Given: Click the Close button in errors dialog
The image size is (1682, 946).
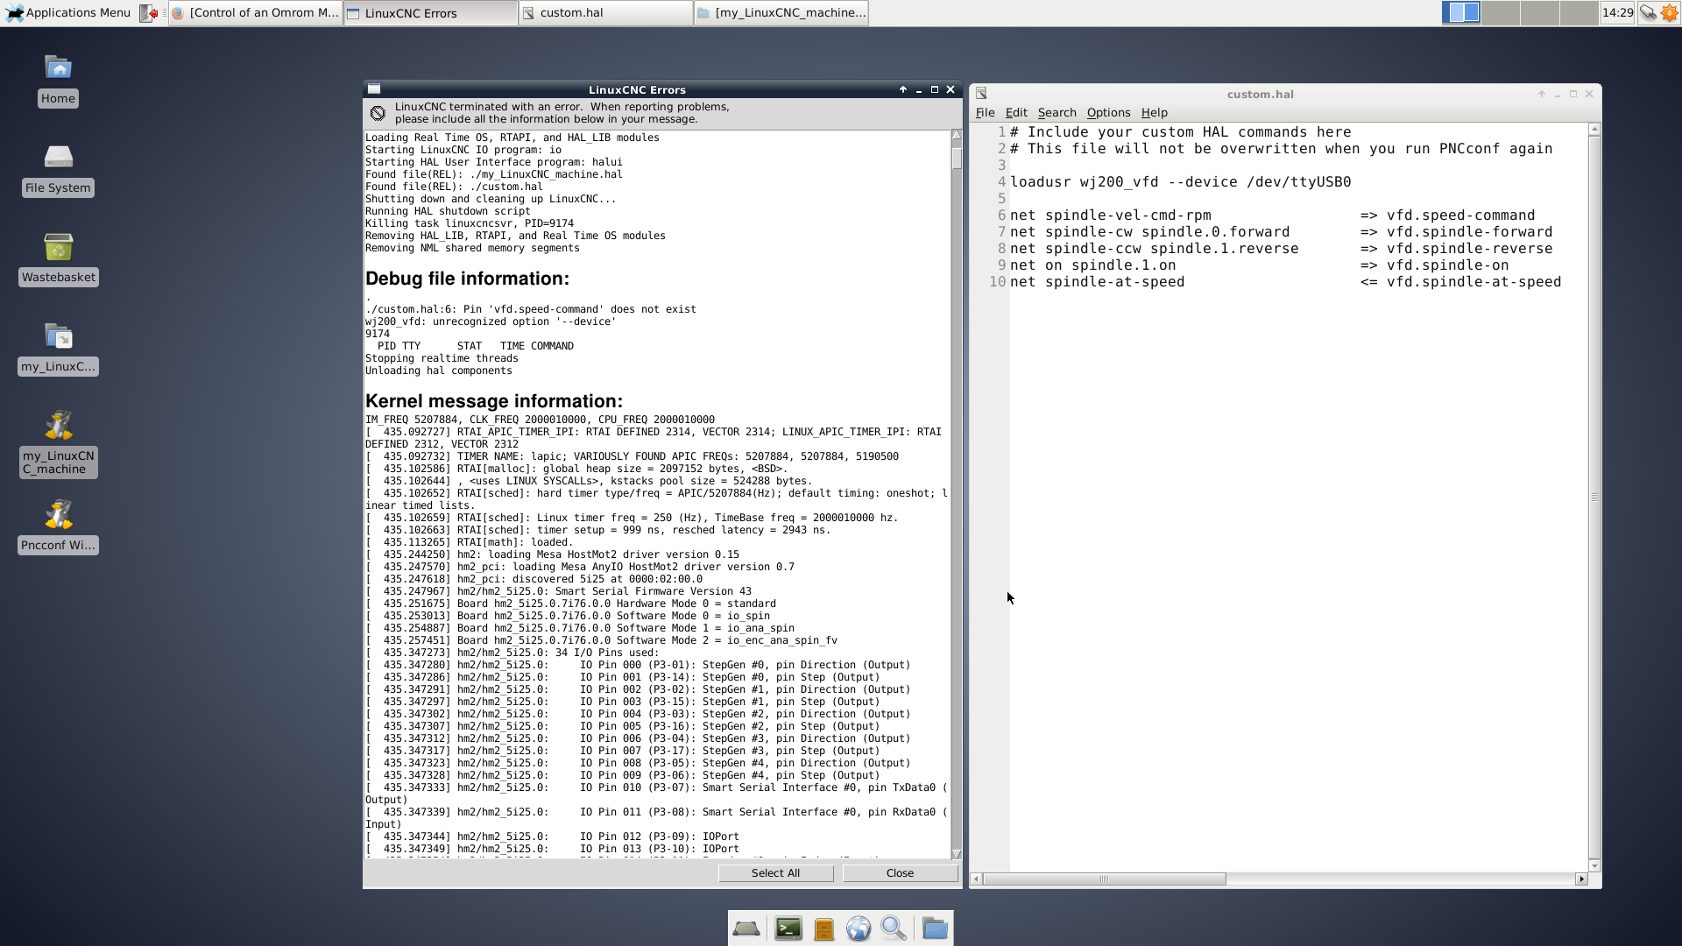Looking at the screenshot, I should [900, 873].
